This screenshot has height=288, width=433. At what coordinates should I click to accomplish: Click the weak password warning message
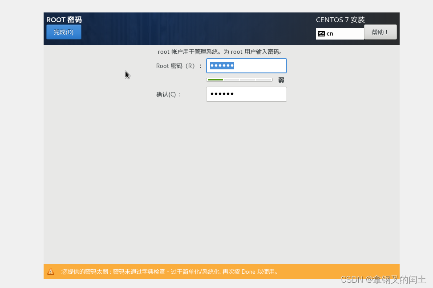pyautogui.click(x=170, y=272)
